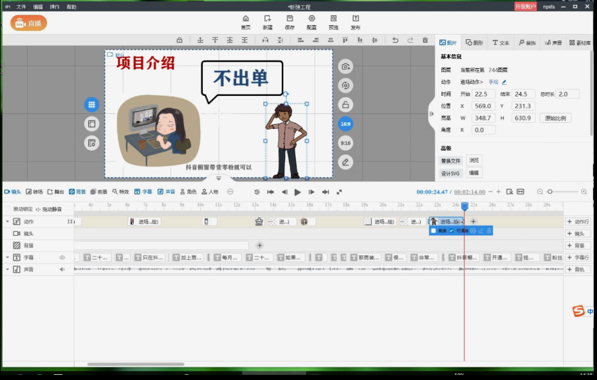
Task: Toggle visibility eye on 字幕 track
Action: click(62, 258)
